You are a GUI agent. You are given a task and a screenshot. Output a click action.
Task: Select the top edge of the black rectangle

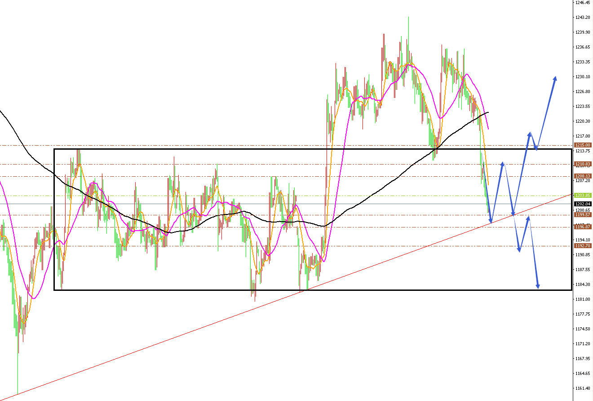(x=270, y=149)
